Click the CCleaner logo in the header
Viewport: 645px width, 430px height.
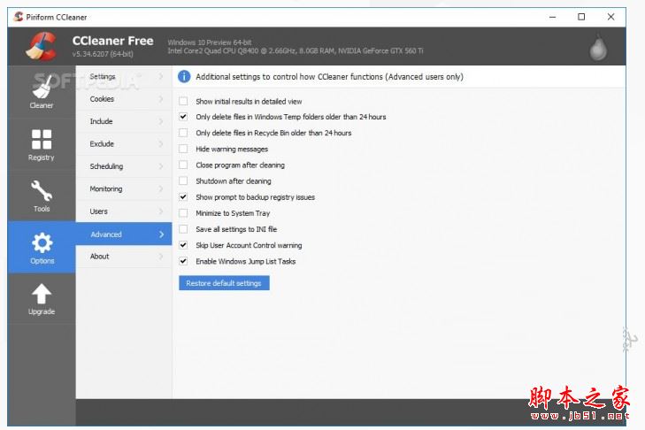tap(41, 47)
